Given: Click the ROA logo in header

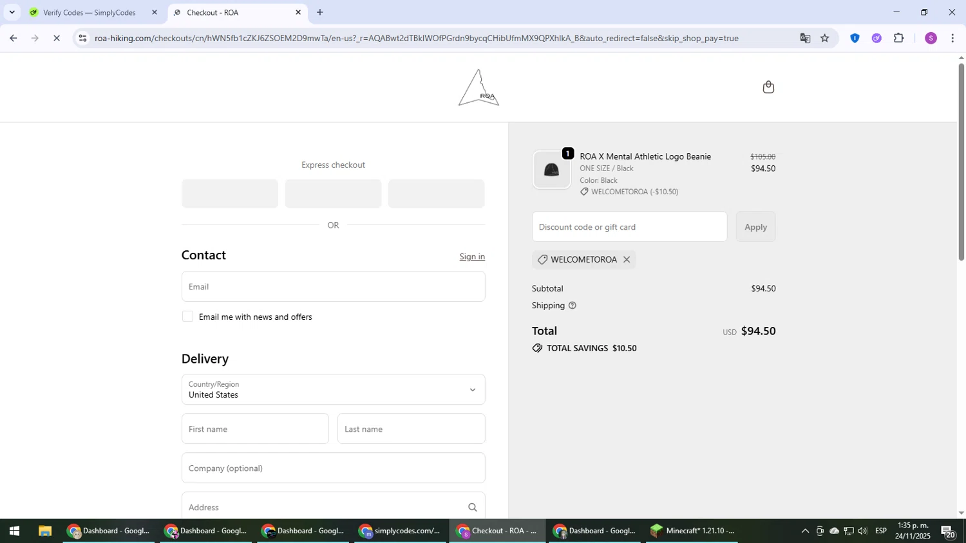Looking at the screenshot, I should [x=478, y=87].
